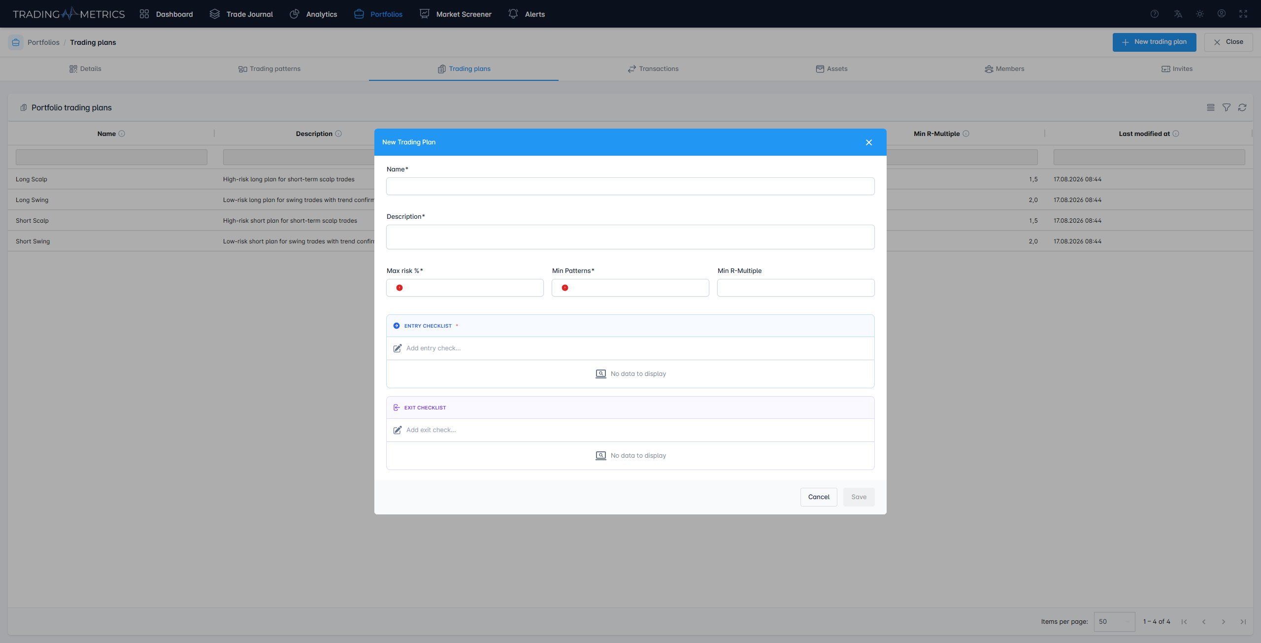The height and width of the screenshot is (643, 1261).
Task: Click Portfolios breadcrumb link
Action: click(43, 42)
